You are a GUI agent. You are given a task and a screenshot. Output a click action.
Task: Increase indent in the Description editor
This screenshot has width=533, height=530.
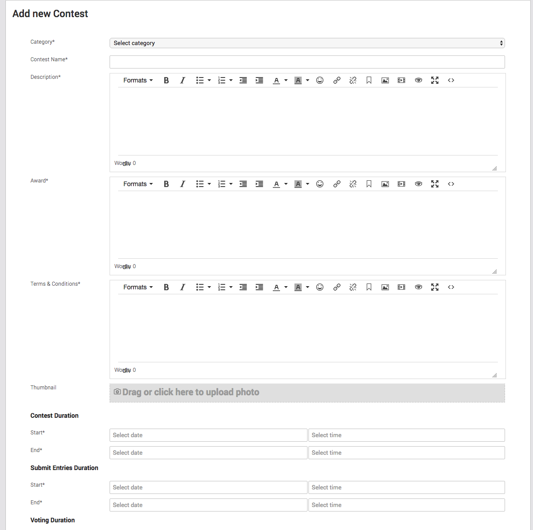tap(259, 80)
